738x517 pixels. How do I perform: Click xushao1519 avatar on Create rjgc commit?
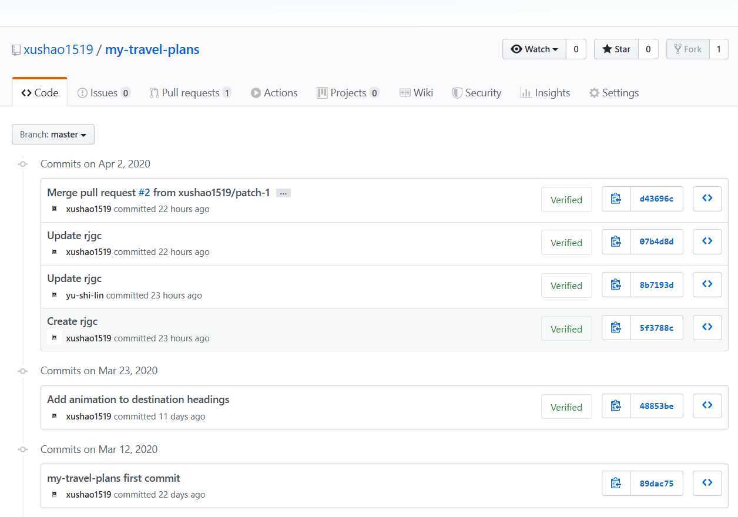click(x=55, y=338)
